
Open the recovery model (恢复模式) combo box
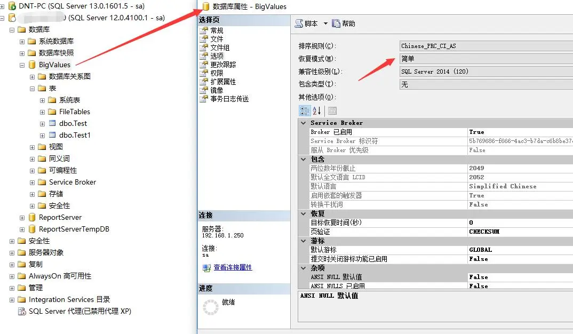[x=487, y=59]
